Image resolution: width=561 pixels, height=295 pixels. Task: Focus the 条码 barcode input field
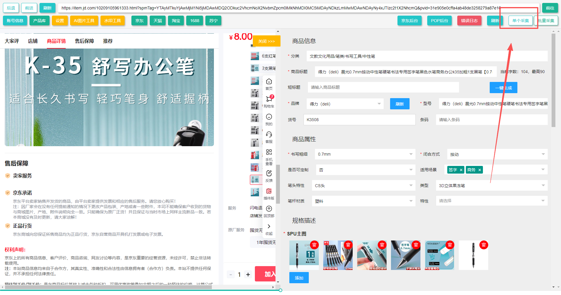492,120
